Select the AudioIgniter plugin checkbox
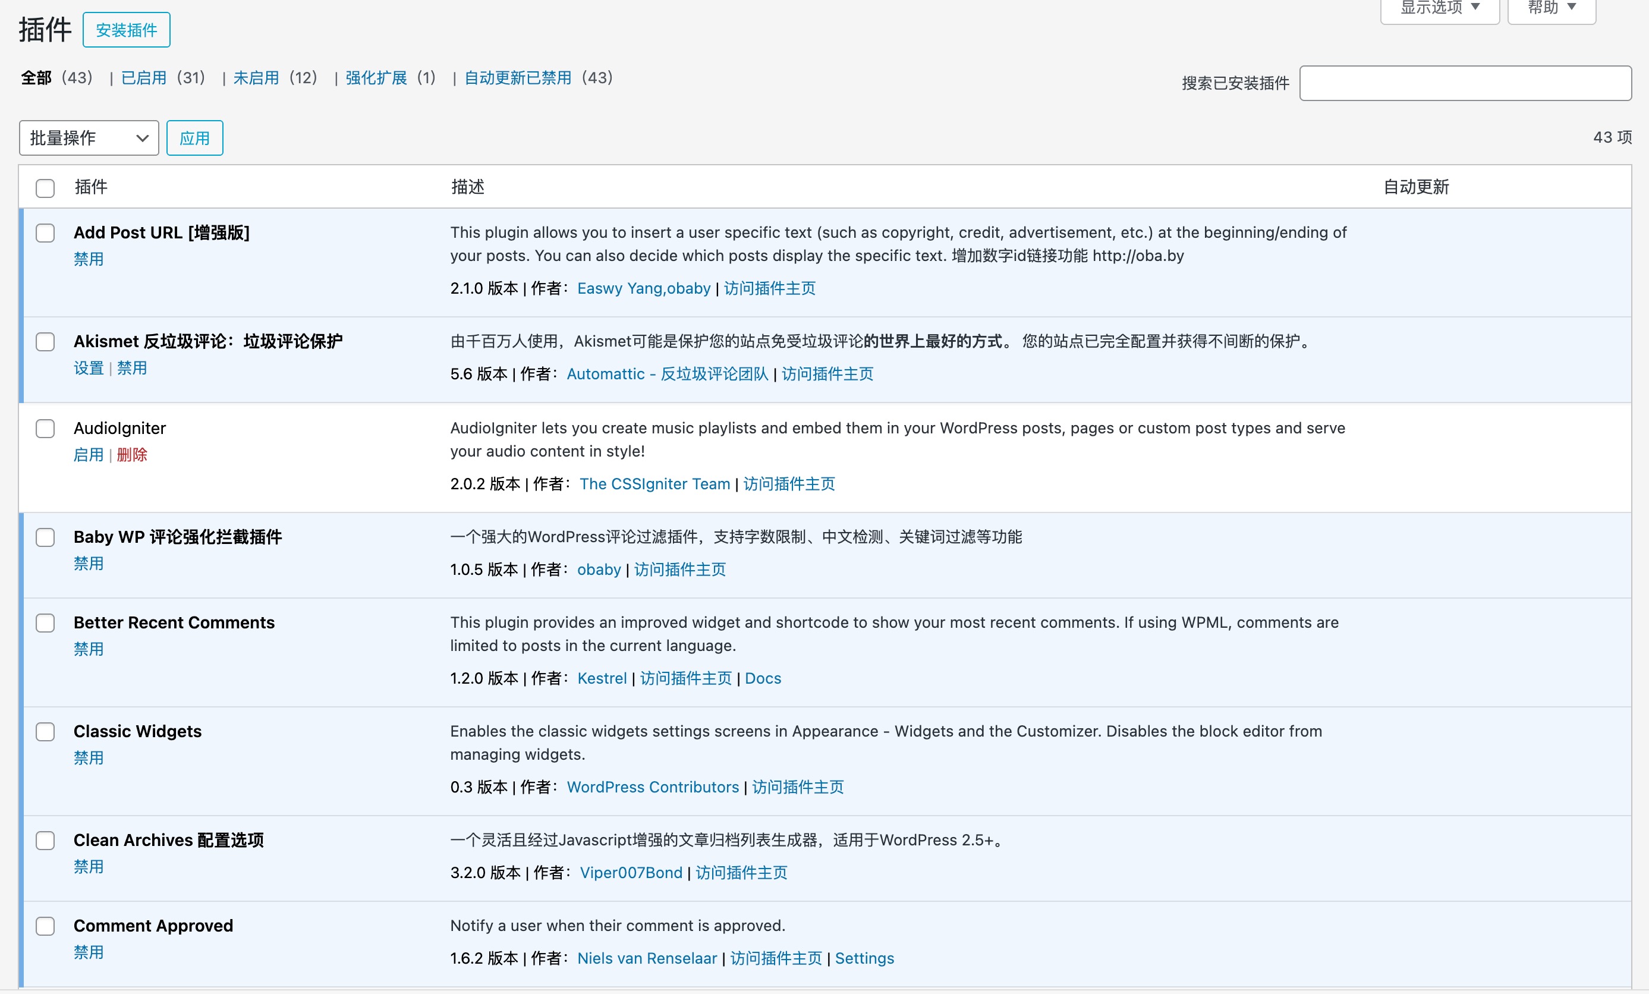 click(x=45, y=429)
